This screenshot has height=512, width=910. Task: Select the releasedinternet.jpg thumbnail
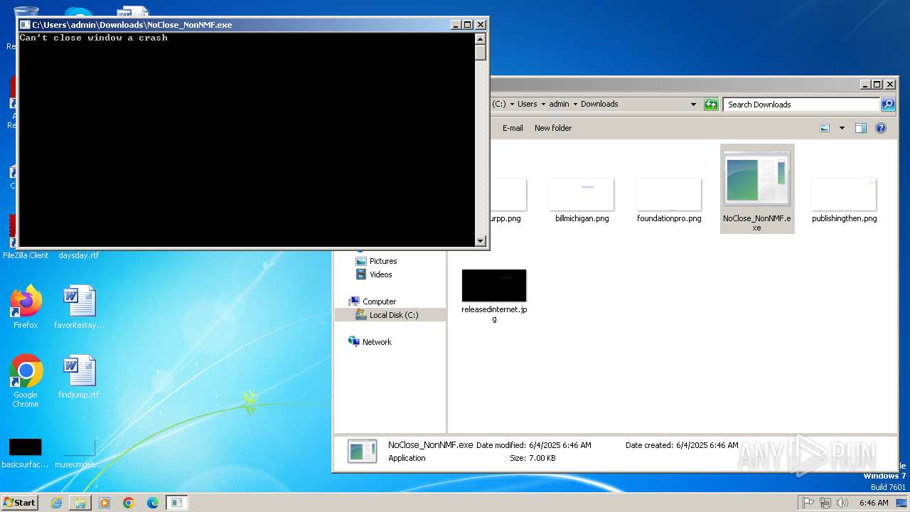click(x=494, y=285)
